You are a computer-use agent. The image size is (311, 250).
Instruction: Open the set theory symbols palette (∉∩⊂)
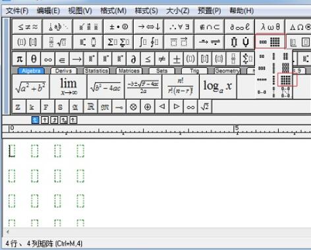click(210, 27)
